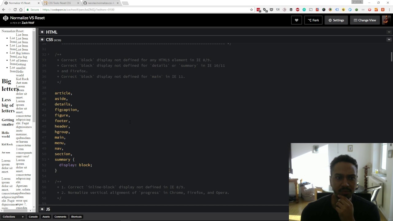Click the Zach Wolf author link

click(28, 23)
